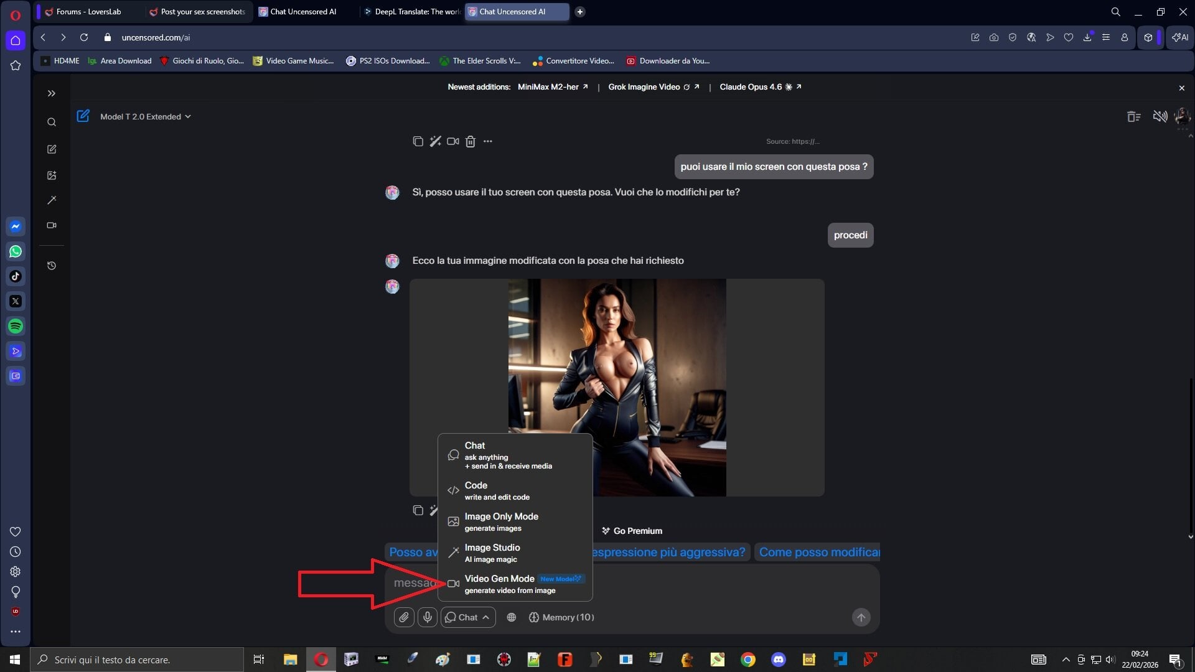The image size is (1195, 672).
Task: Click video icon above first reply
Action: [x=453, y=141]
